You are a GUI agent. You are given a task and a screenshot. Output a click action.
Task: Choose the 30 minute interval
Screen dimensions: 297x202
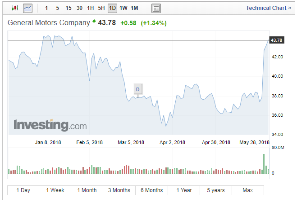79,8
